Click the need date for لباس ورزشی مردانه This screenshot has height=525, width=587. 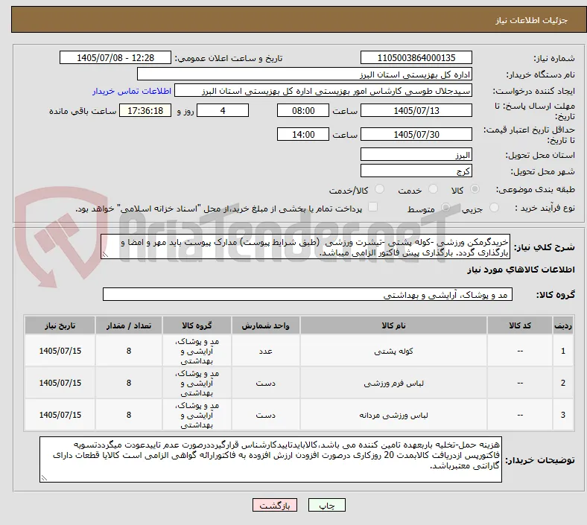(x=60, y=415)
